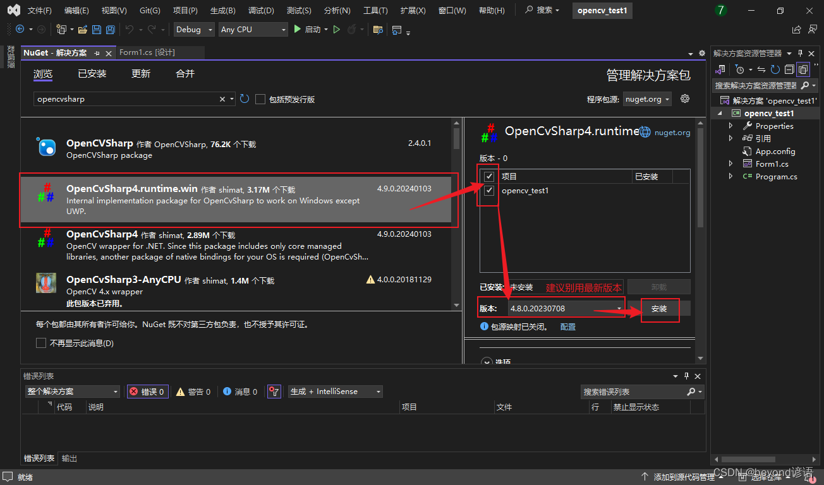Toggle the 错误 0 filter button
Viewport: 824px width, 485px height.
pos(147,392)
